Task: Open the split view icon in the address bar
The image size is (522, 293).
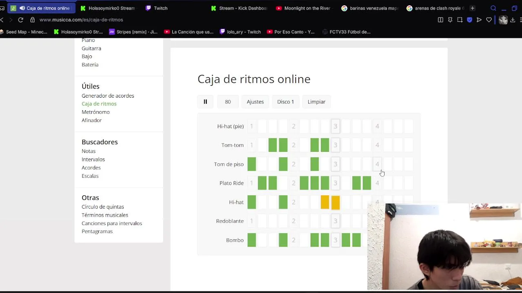Action: coord(440,20)
